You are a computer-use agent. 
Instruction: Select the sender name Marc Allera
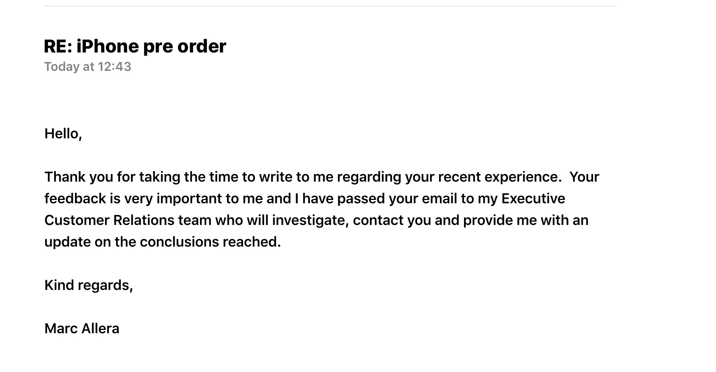tap(82, 329)
